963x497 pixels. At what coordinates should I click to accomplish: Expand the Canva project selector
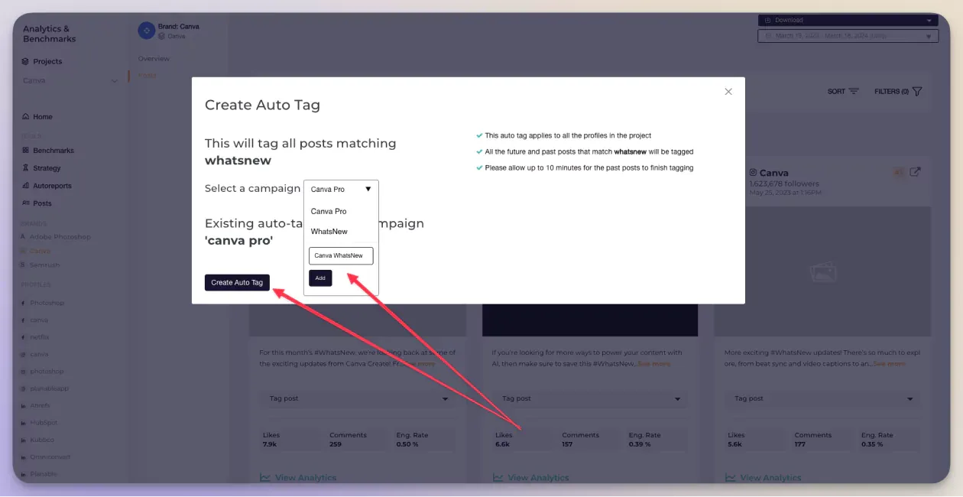(70, 80)
